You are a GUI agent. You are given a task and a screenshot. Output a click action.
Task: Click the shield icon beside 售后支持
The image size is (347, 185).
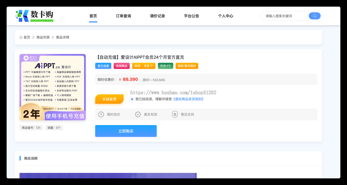pos(175,114)
